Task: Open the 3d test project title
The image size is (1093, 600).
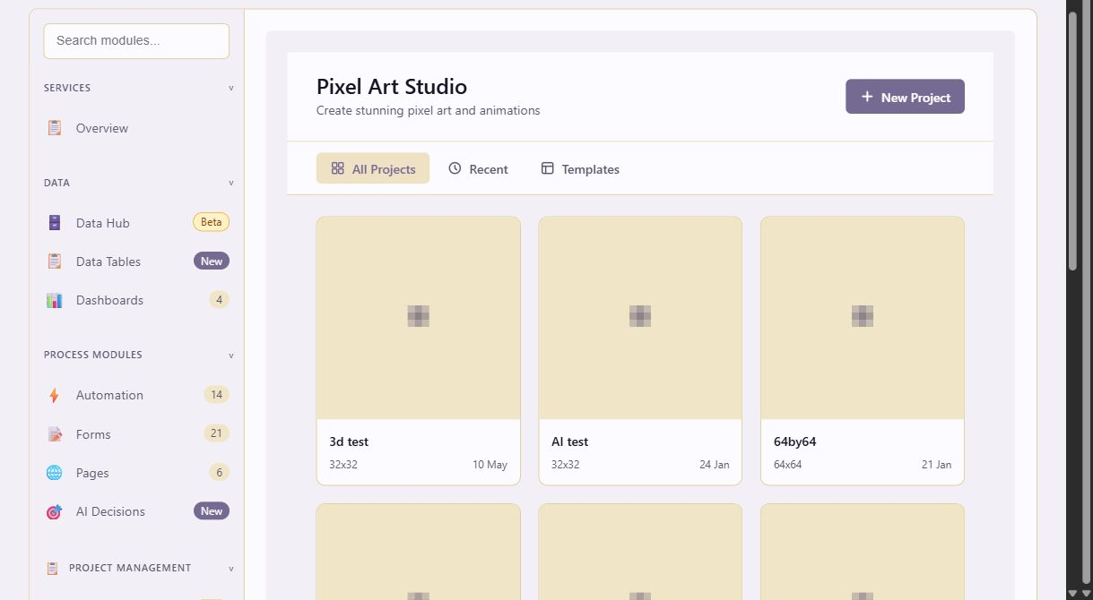Action: (x=349, y=441)
